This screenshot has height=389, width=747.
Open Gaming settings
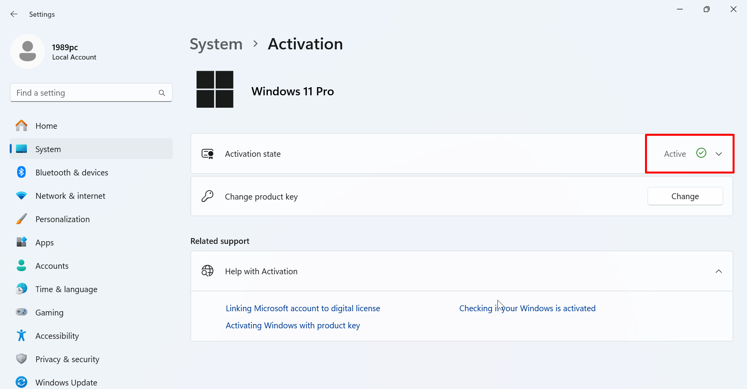tap(91, 312)
